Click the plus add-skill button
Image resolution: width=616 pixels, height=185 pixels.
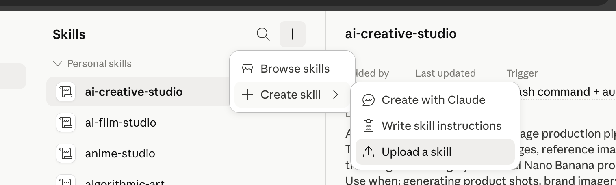point(293,34)
